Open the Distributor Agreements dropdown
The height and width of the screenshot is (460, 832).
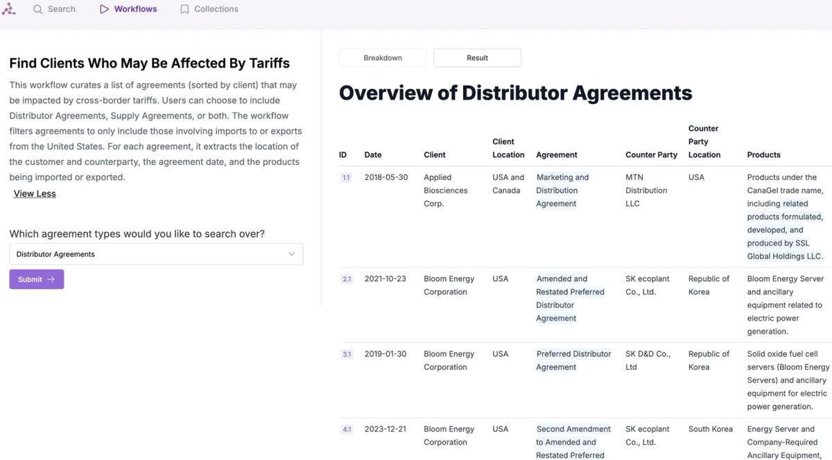click(x=156, y=254)
